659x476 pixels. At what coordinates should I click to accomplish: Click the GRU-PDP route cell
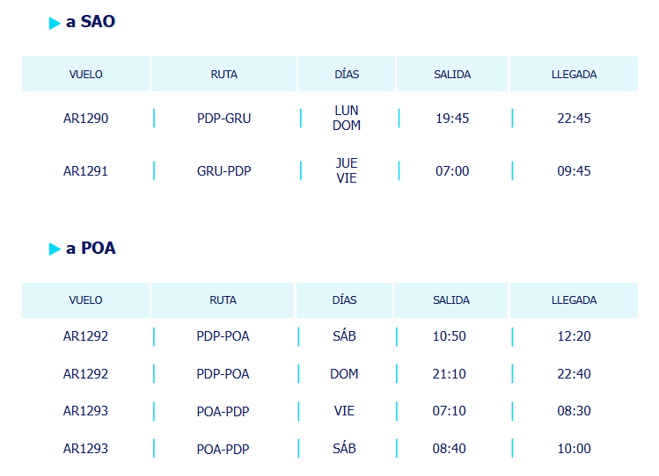pos(224,171)
